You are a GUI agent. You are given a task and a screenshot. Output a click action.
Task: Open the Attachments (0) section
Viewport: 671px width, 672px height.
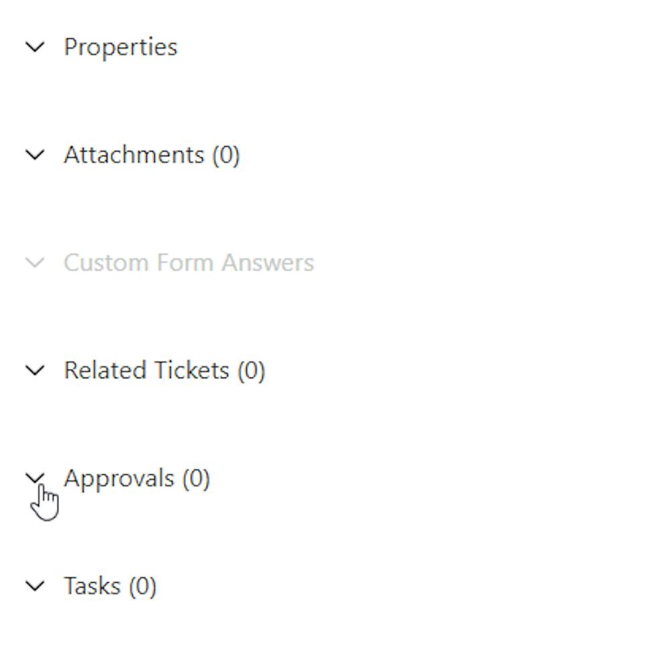(x=151, y=155)
